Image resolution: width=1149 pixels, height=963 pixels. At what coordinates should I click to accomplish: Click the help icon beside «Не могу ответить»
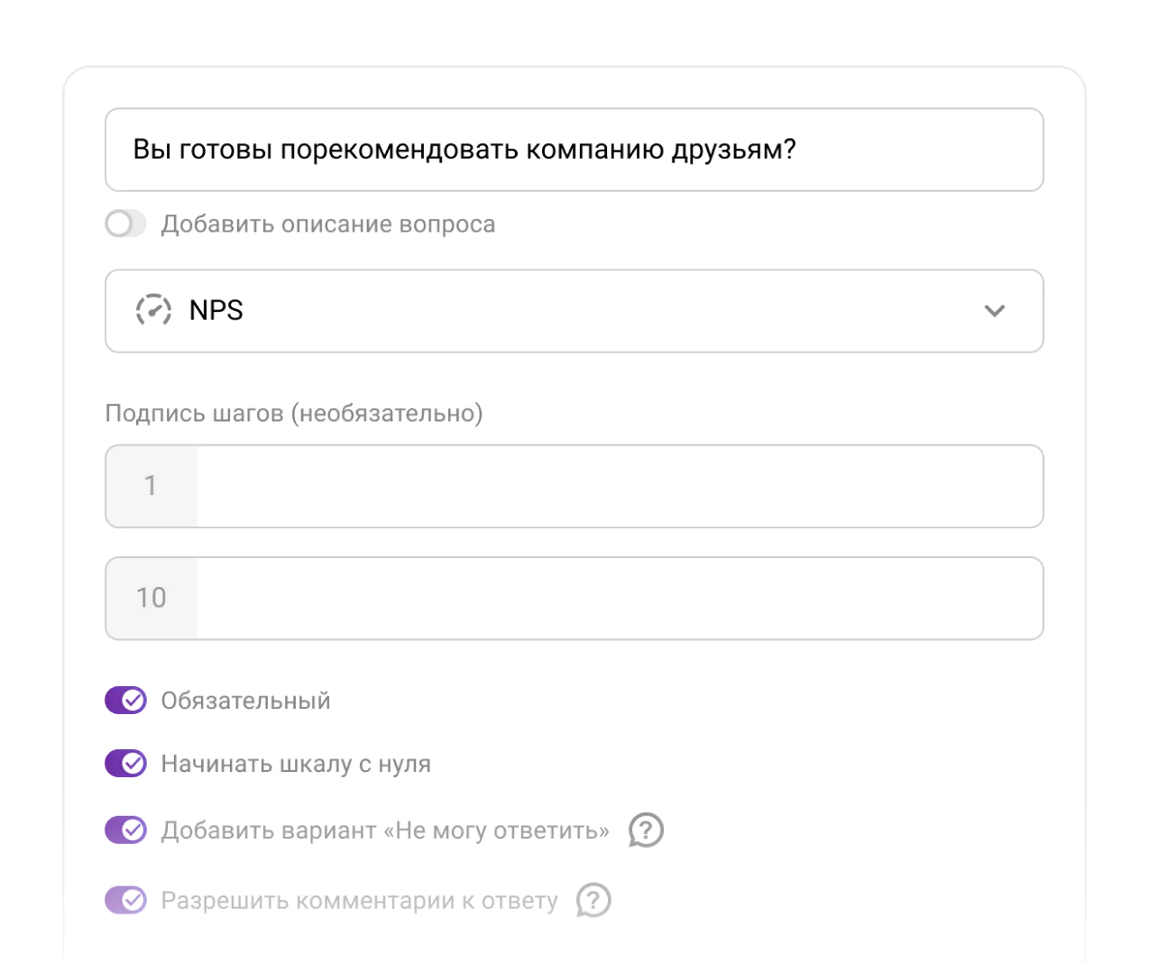pyautogui.click(x=645, y=830)
